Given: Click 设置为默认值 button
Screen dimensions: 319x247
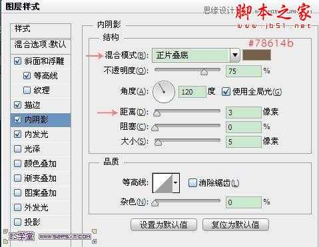Looking at the screenshot, I should [x=164, y=225].
